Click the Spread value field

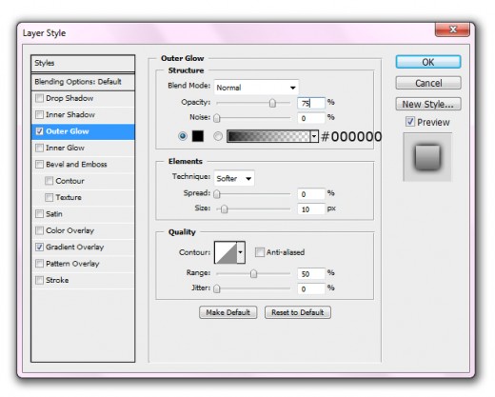click(x=311, y=193)
